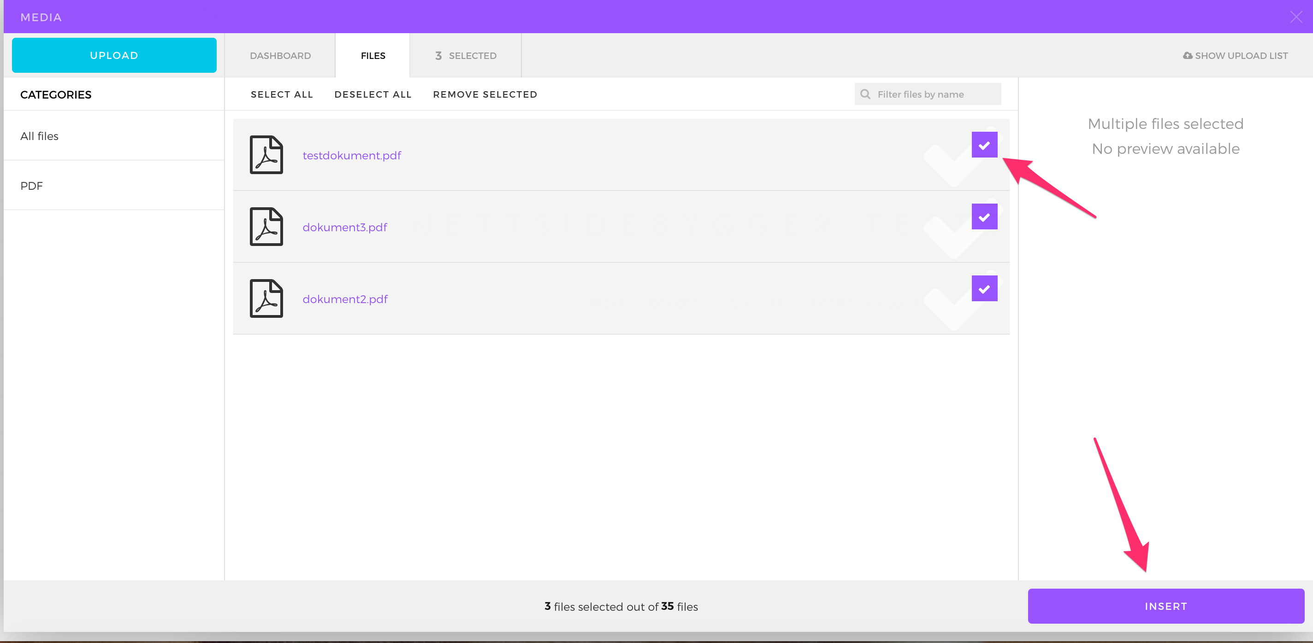Click the magnifier icon in the filter box
The height and width of the screenshot is (643, 1313).
tap(865, 94)
